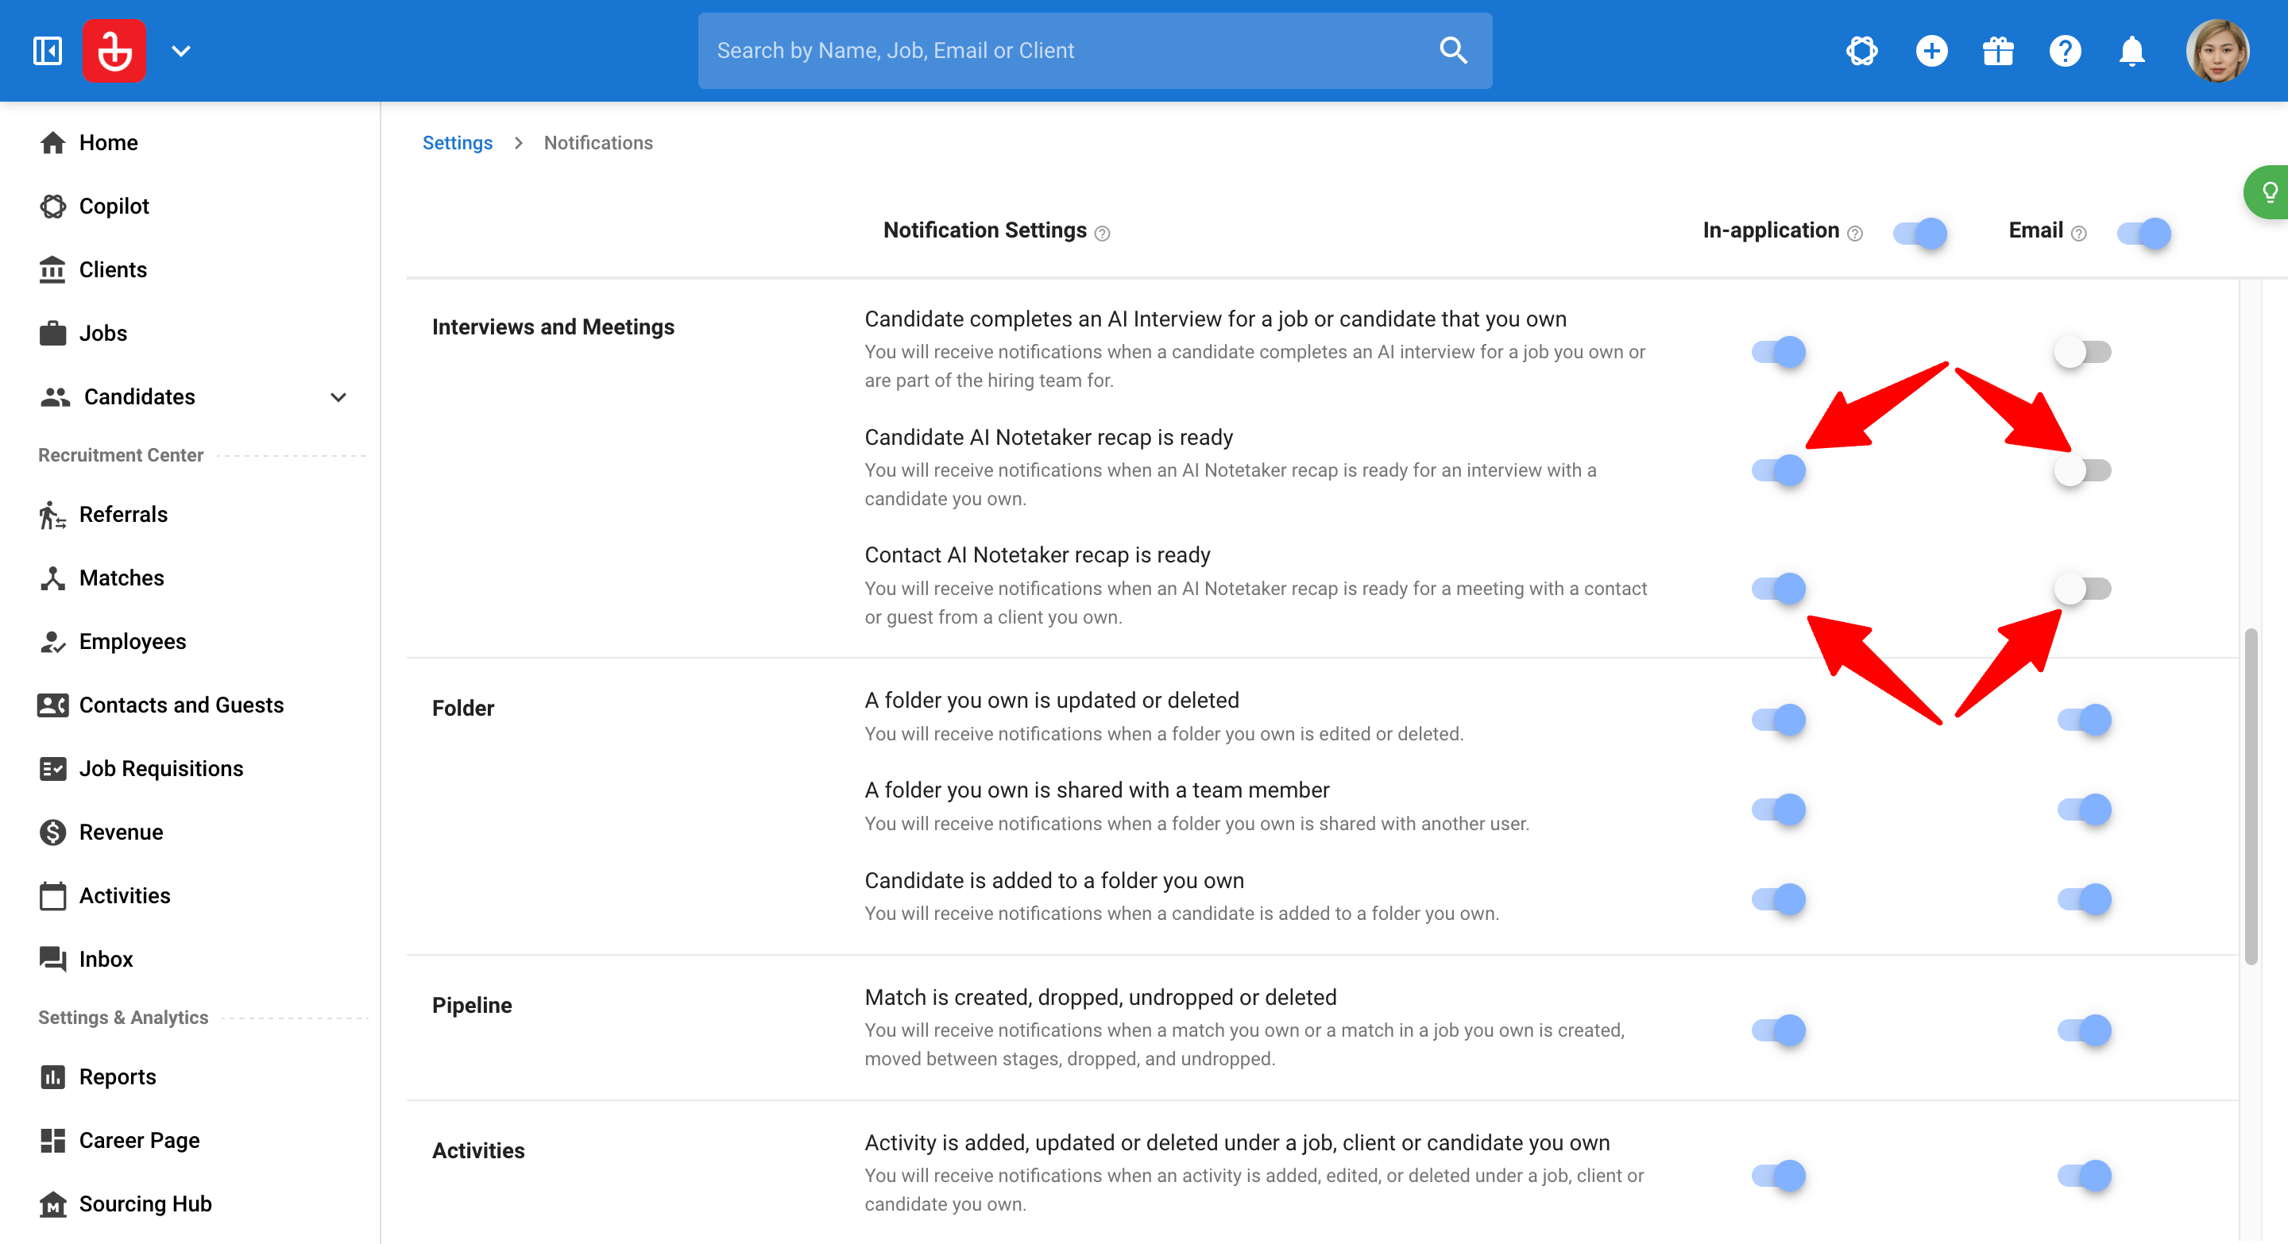The height and width of the screenshot is (1244, 2288).
Task: Open the user profile avatar
Action: pos(2217,51)
